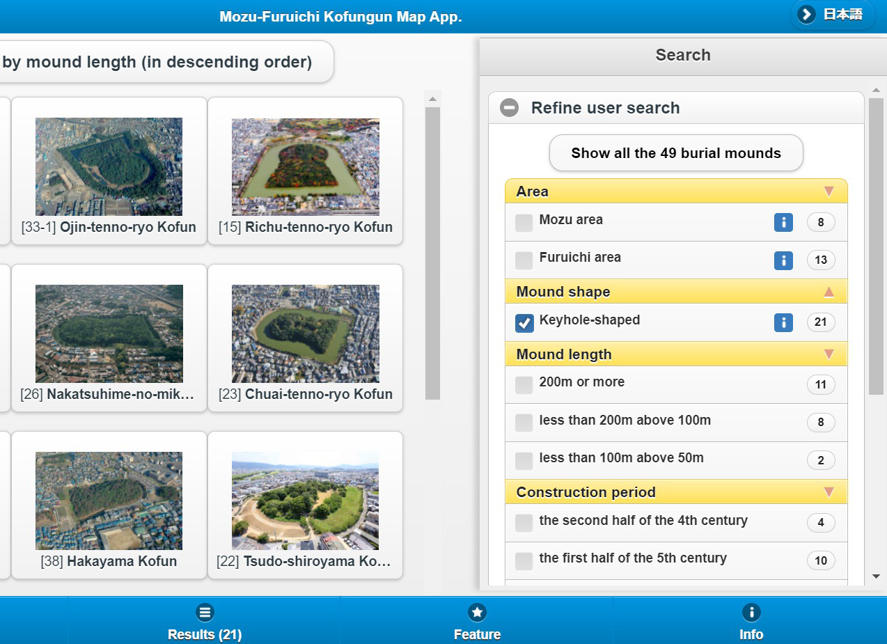Screen dimensions: 887x644
Task: Check the Mozu area checkbox
Action: (x=524, y=223)
